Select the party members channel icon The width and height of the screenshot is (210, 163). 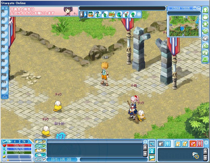[39, 150]
